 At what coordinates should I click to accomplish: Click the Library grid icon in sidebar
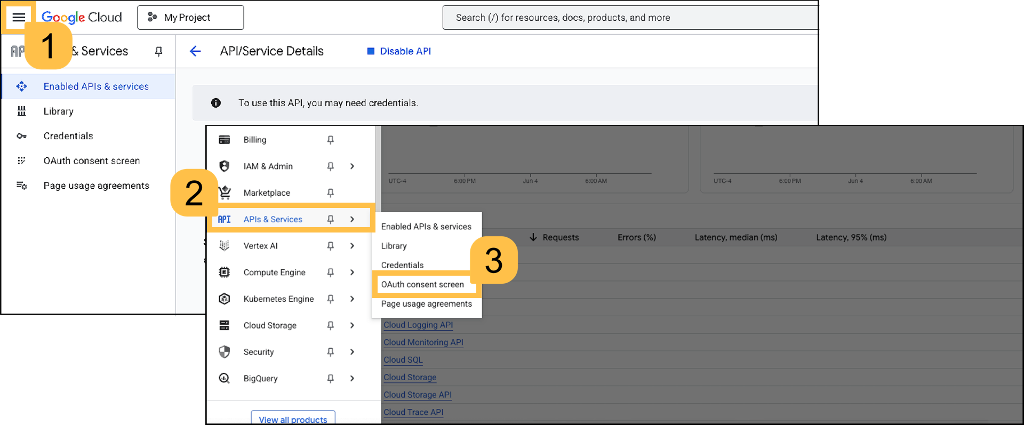[x=21, y=111]
